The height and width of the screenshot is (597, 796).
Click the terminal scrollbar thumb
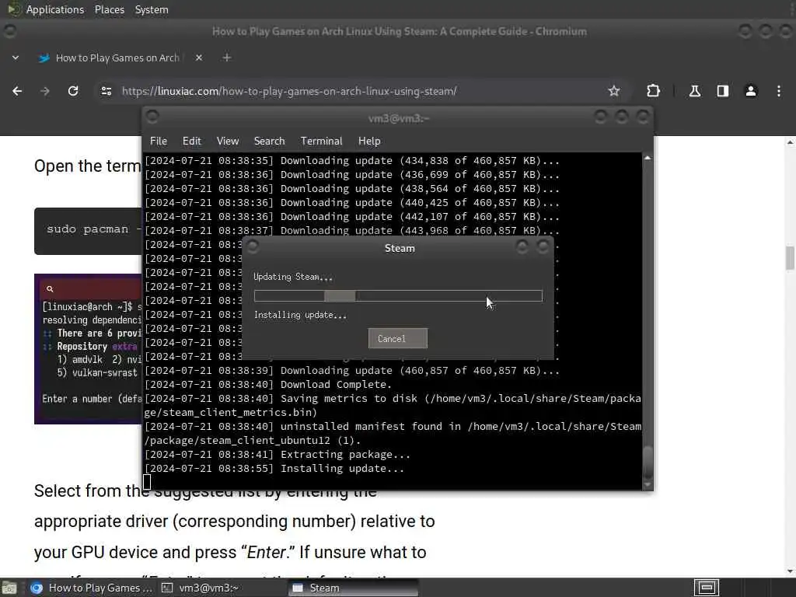(x=648, y=462)
